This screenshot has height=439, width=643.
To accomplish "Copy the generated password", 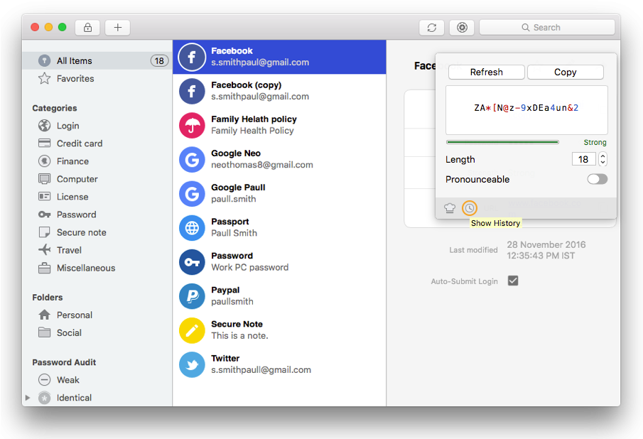I will coord(565,72).
